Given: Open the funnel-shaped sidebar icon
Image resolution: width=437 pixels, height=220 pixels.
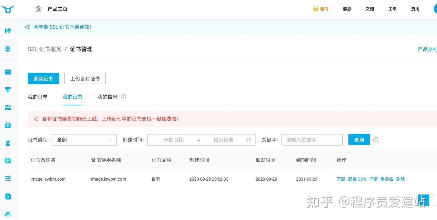Looking at the screenshot, I should (8, 90).
